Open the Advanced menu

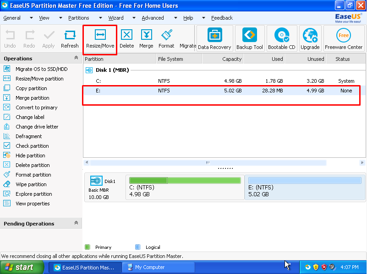(153, 18)
